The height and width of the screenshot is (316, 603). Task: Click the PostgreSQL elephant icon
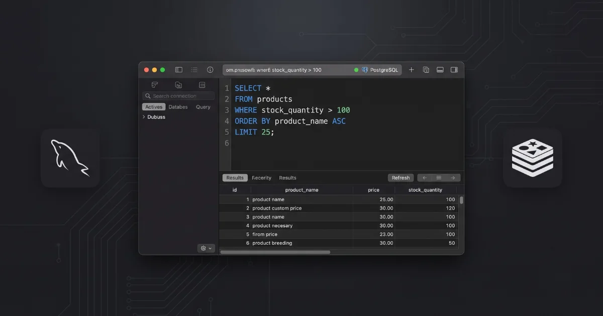pyautogui.click(x=365, y=70)
